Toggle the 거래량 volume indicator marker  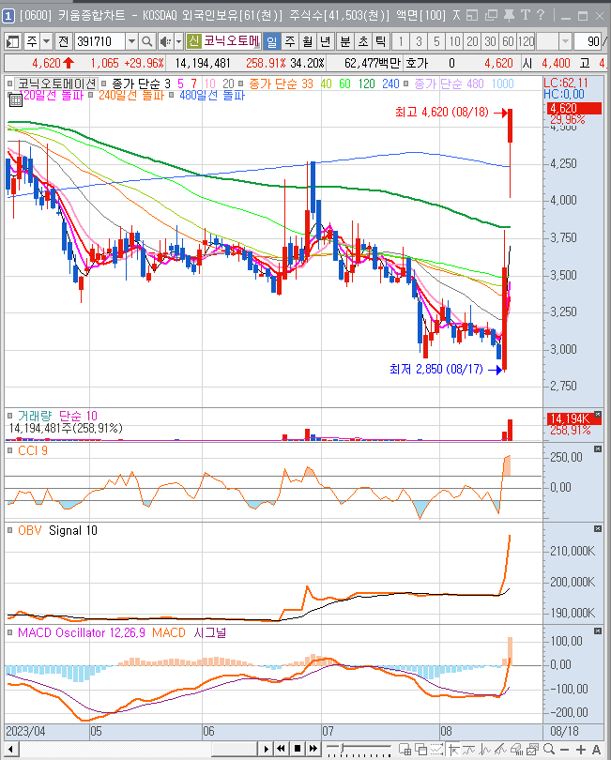9,416
